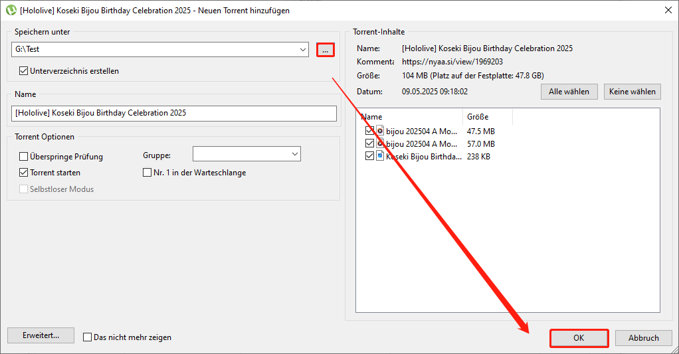Uncheck the 57.0 MB file checkbox
Image resolution: width=679 pixels, height=354 pixels.
point(369,143)
